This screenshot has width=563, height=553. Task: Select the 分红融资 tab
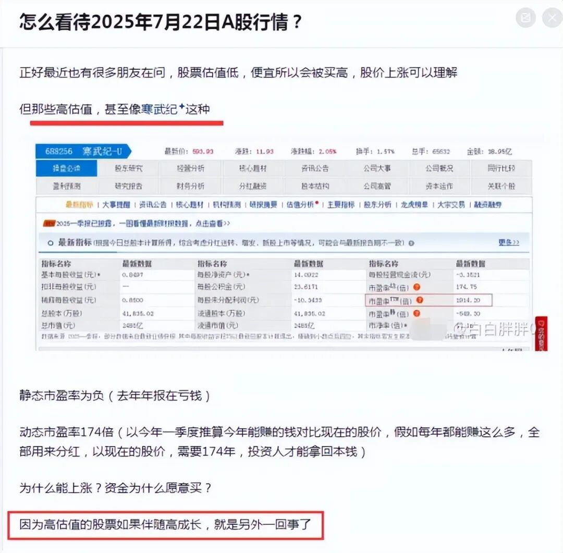(253, 186)
